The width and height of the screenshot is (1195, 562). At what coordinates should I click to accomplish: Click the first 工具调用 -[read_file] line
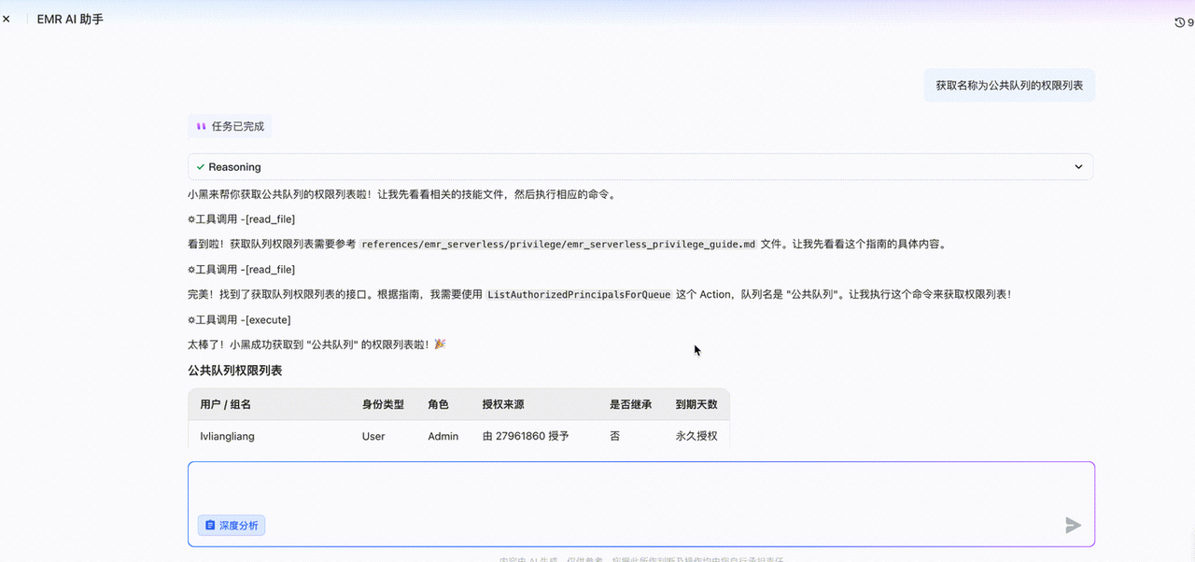[241, 219]
